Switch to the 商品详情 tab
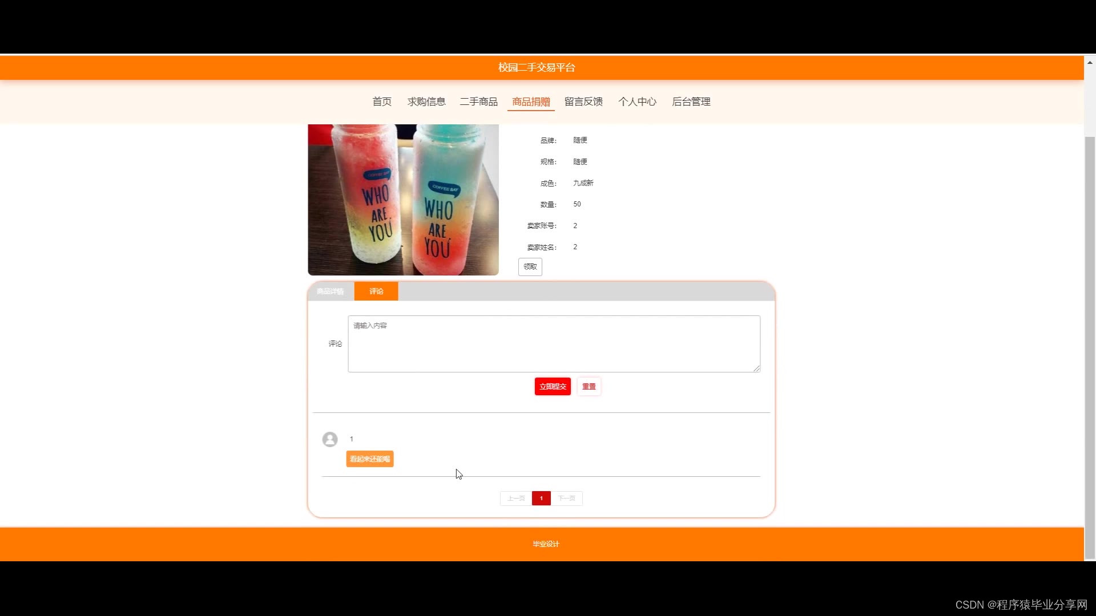 pyautogui.click(x=331, y=291)
